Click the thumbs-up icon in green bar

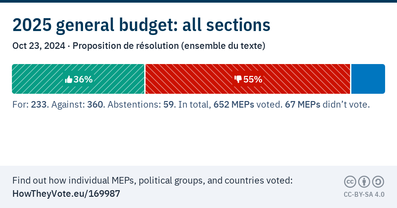point(69,80)
